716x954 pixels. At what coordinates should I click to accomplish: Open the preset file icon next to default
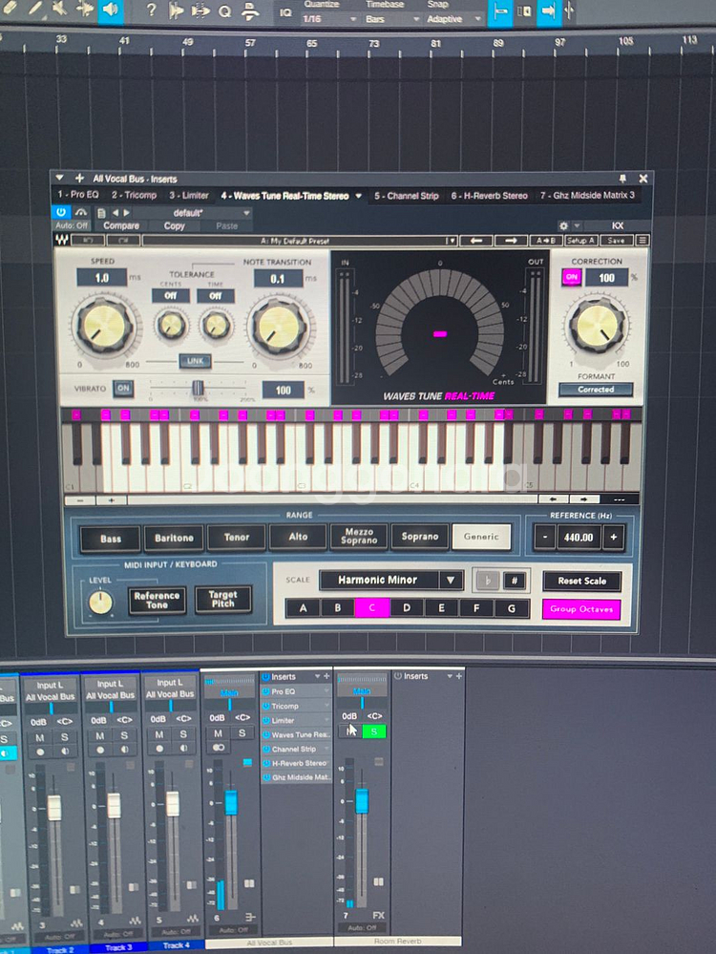click(101, 213)
